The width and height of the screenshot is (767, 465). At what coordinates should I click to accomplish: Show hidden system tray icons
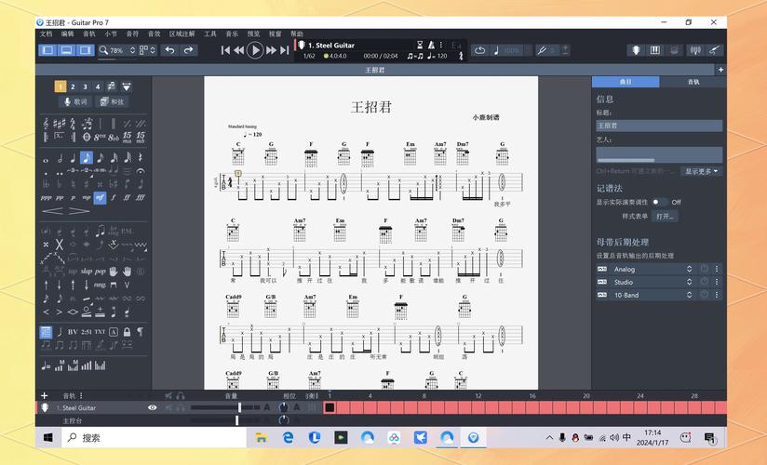click(549, 438)
